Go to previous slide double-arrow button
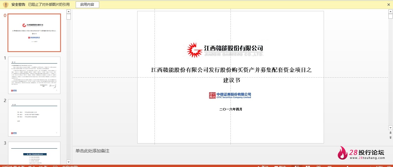Viewport: 393px width, 167px height. click(390, 133)
